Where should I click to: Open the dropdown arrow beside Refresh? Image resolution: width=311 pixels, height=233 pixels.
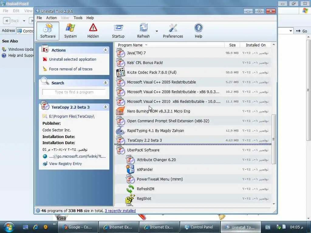coord(157,31)
